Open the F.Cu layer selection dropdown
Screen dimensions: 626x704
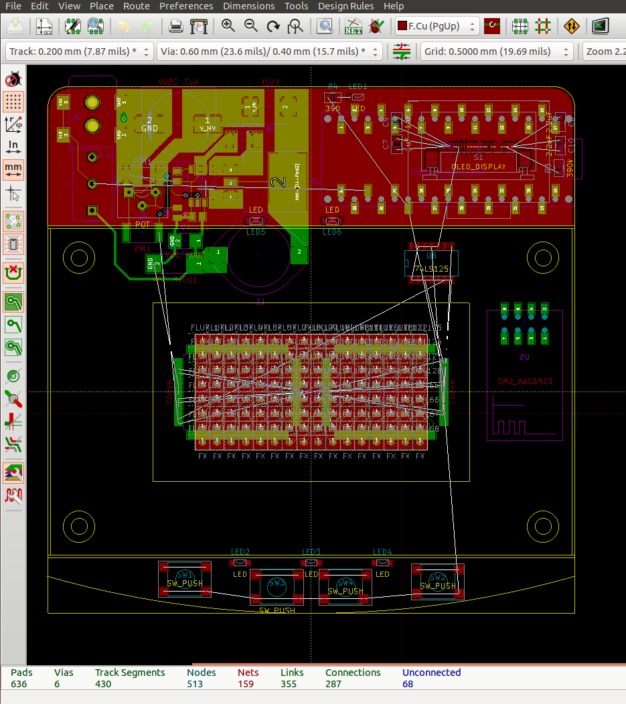tap(437, 26)
